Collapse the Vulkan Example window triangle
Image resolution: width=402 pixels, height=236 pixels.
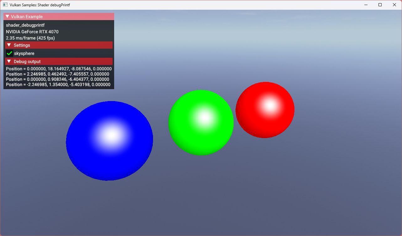click(x=7, y=17)
